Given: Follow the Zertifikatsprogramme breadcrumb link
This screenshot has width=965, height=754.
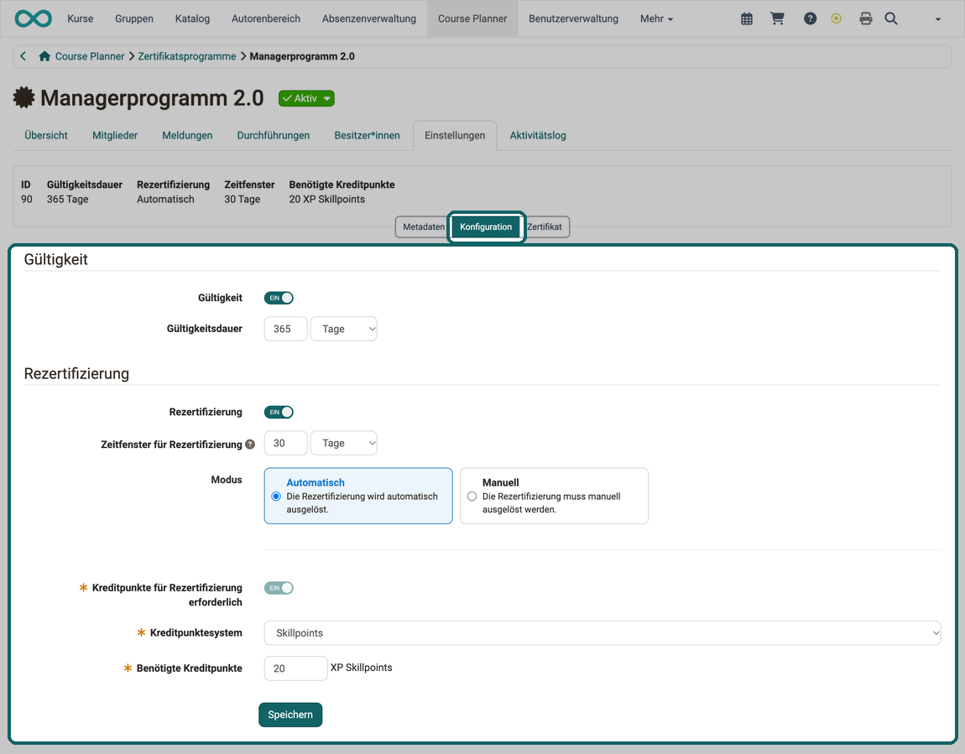Looking at the screenshot, I should coord(186,56).
